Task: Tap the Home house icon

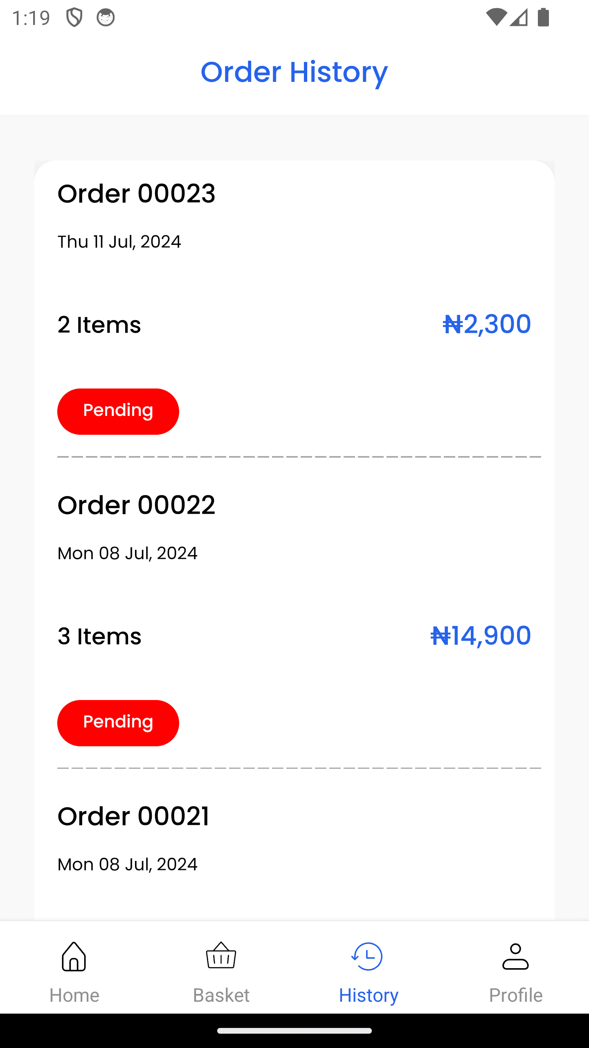Action: 74,956
